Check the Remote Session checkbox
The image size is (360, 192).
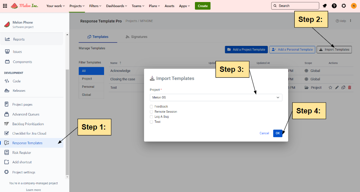[152, 112]
